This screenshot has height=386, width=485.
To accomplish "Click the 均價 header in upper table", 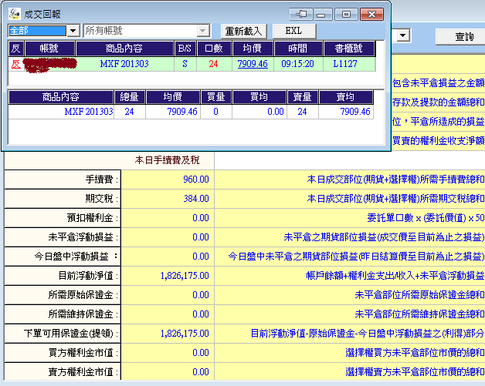I will (253, 49).
